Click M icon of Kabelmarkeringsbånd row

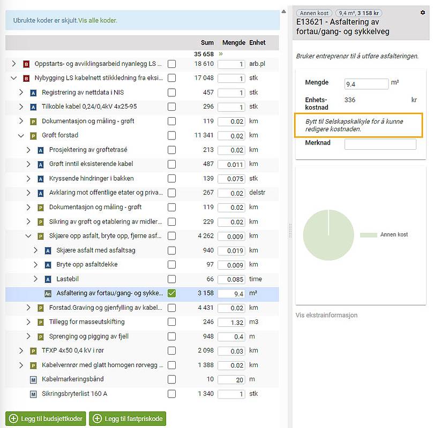tap(33, 380)
